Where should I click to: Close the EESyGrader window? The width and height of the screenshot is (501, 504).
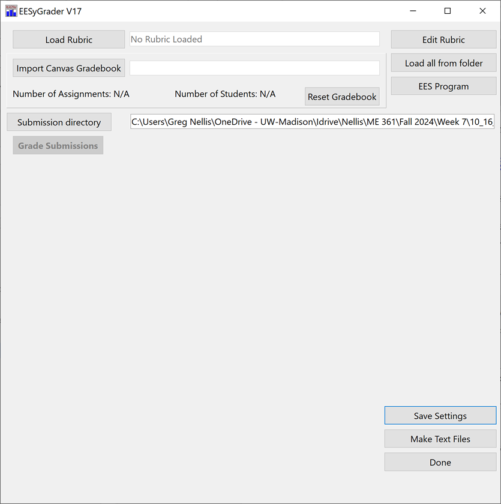point(482,11)
